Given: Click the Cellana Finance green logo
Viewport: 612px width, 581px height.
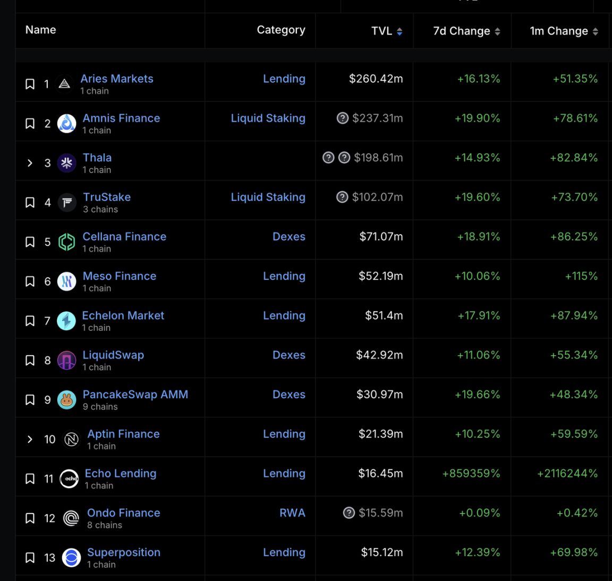Looking at the screenshot, I should coord(67,242).
